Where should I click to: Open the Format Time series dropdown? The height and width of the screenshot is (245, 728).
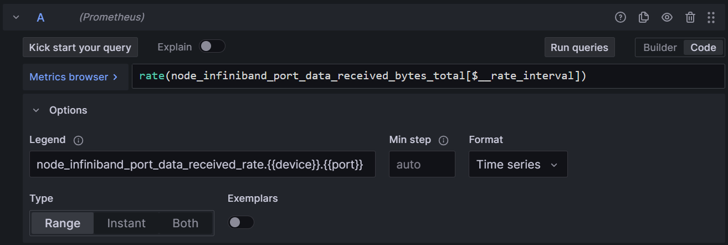517,165
